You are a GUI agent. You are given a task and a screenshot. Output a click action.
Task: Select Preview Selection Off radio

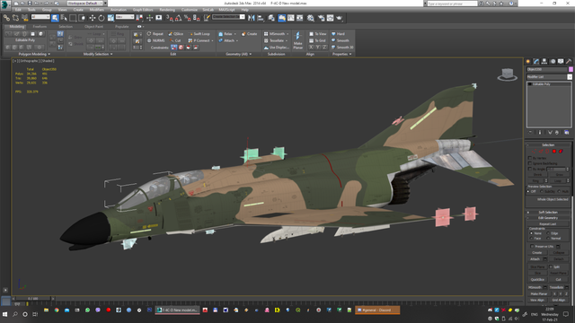[528, 191]
